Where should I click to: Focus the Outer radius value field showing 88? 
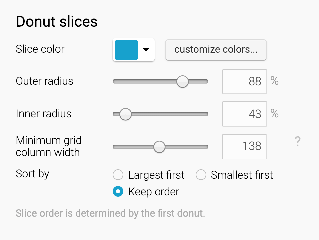tap(244, 82)
